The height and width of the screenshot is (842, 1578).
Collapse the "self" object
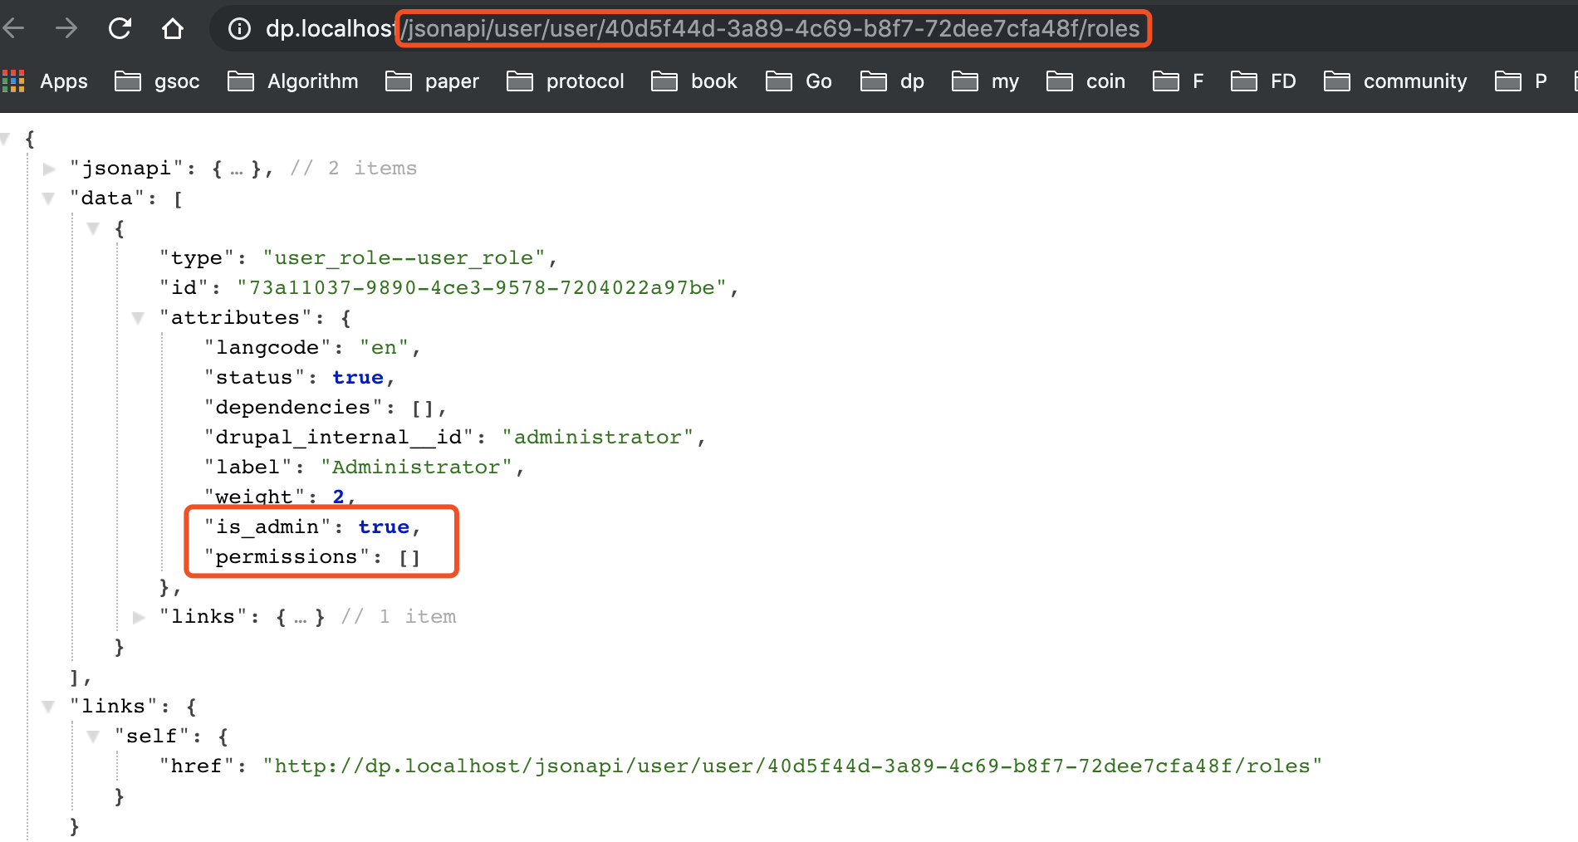pyautogui.click(x=94, y=737)
